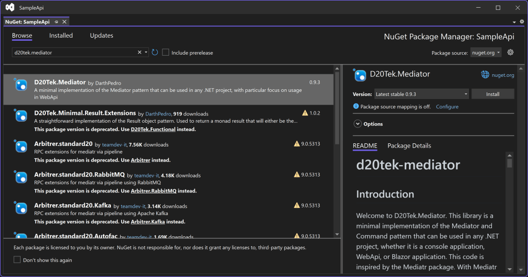This screenshot has height=277, width=528.
Task: Open the Version dropdown showing Latest stable 0.9.3
Action: (421, 94)
